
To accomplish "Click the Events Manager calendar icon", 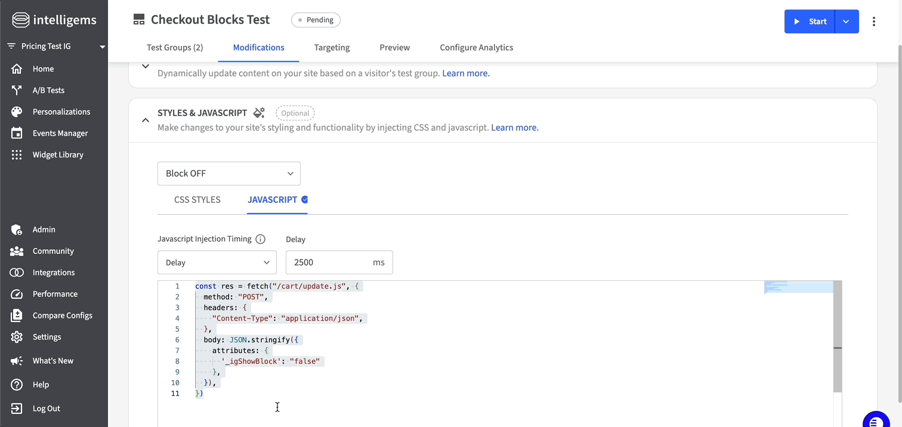I will point(17,133).
